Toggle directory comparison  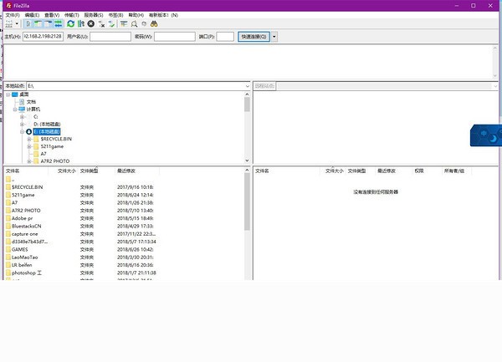pos(134,23)
